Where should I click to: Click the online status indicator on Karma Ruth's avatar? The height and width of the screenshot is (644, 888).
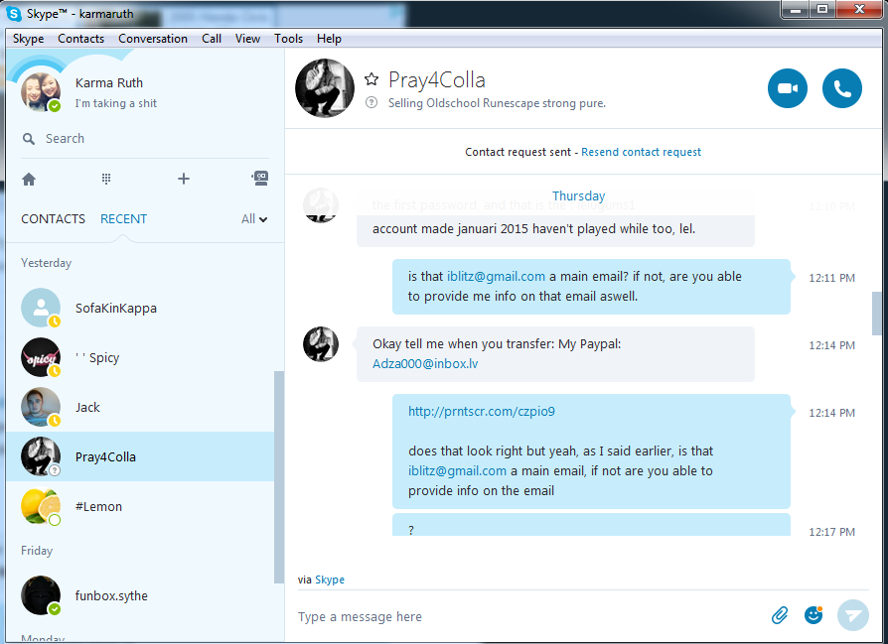55,106
